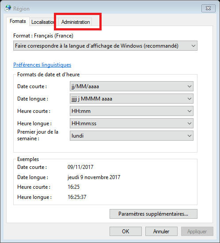Open the Format language dropdown
Screen dimensions: 220x243
[105, 46]
